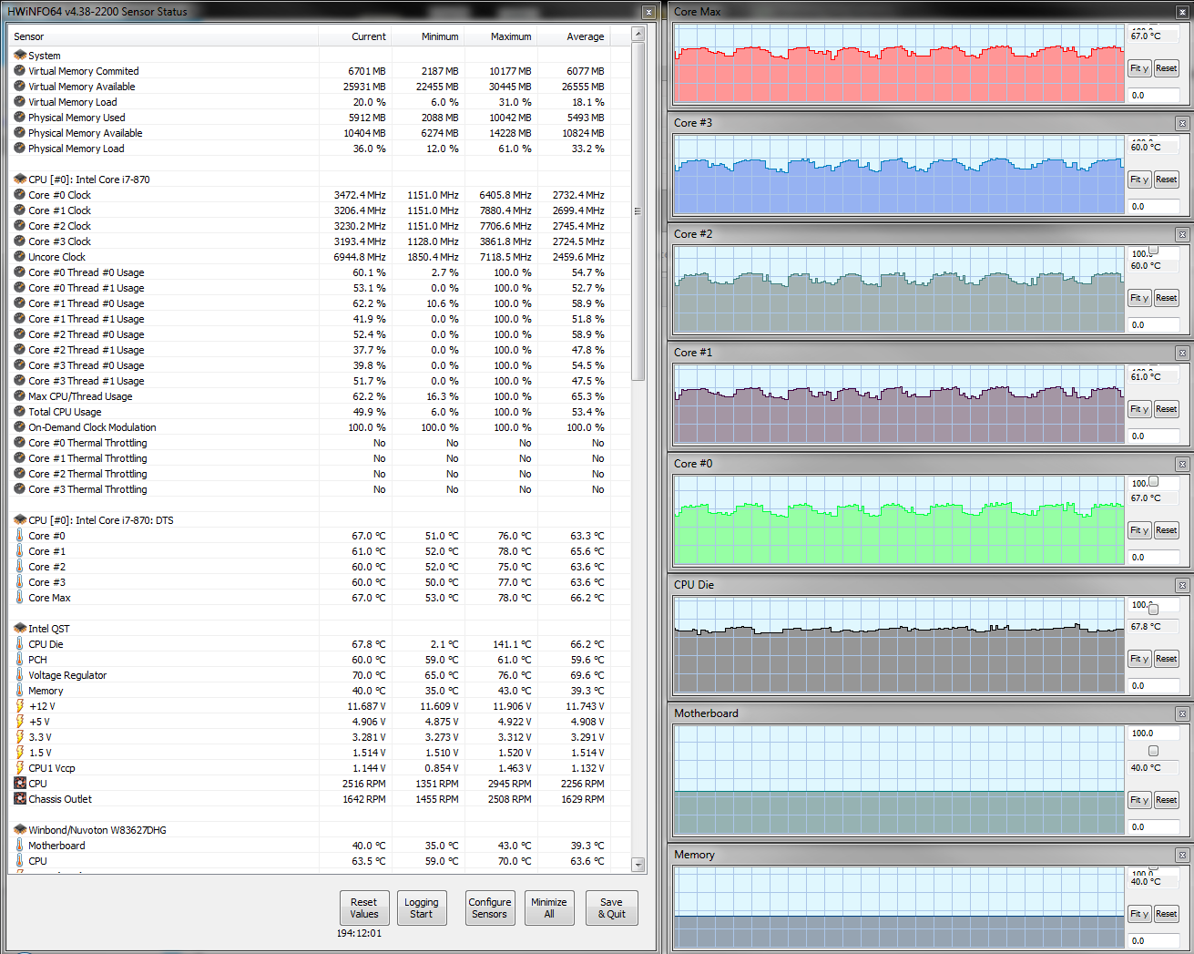Click Fit y in the Memory graph
1194x954 pixels.
tap(1139, 914)
